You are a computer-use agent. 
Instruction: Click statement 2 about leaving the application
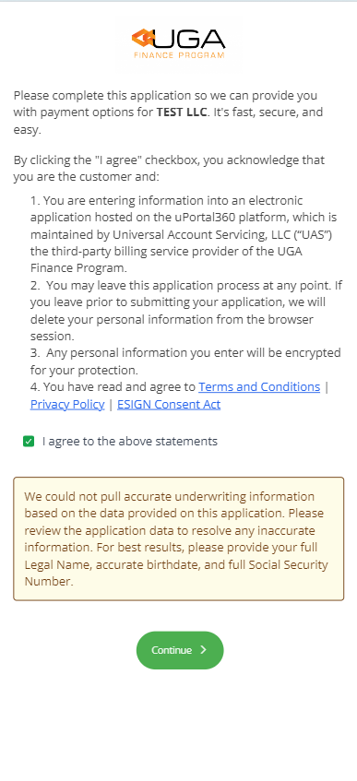(184, 311)
